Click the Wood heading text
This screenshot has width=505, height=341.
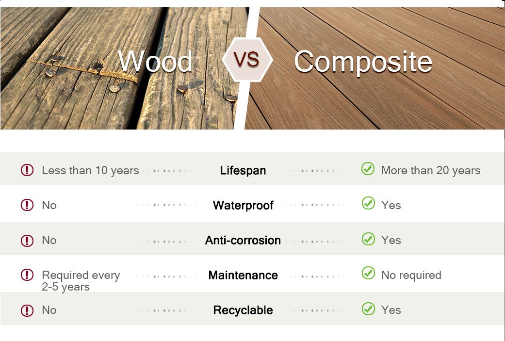click(155, 62)
